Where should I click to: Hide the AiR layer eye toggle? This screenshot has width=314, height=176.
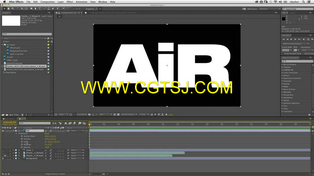pos(3,131)
